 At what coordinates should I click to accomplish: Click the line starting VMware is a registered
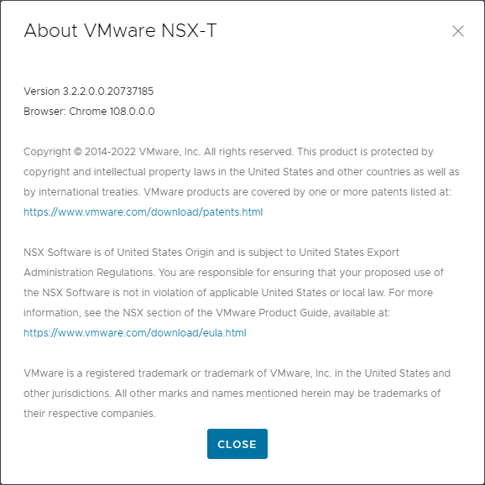pos(237,373)
